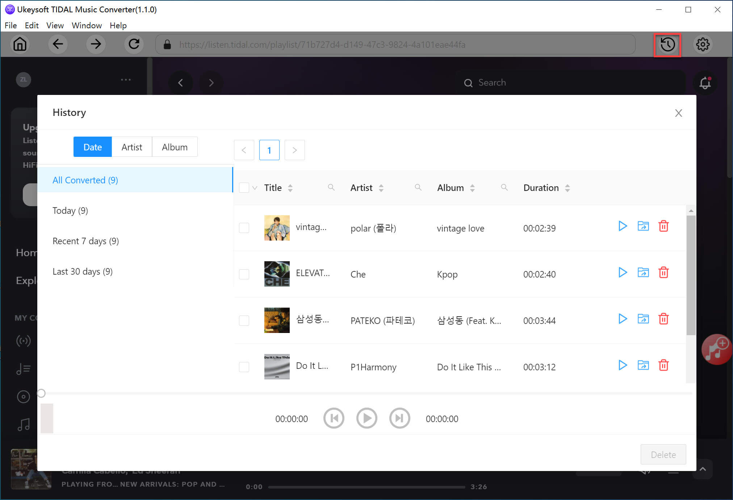Open output folder for vintage love track
The image size is (733, 500).
pyautogui.click(x=643, y=226)
